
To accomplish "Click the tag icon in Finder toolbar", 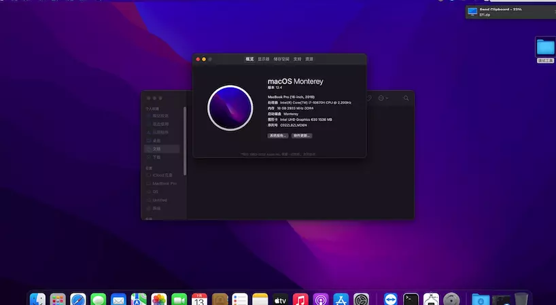I will point(369,98).
